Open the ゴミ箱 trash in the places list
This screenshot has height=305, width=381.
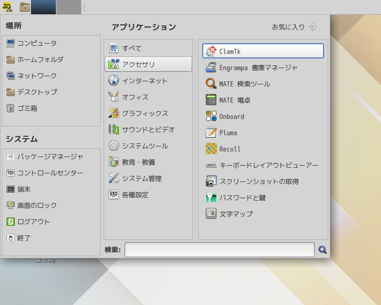(x=51, y=108)
